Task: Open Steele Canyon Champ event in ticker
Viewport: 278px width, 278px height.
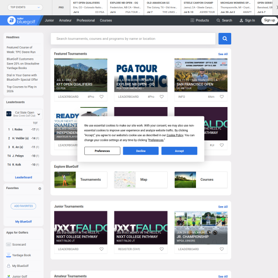Action: click(x=199, y=7)
